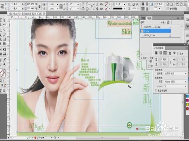Enable the auto-fit checkbox in control bar
This screenshot has height=141, width=189.
point(168,9)
